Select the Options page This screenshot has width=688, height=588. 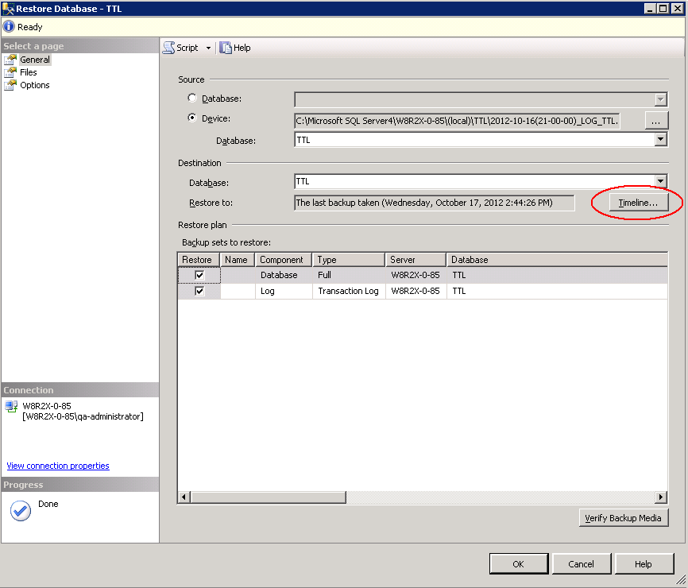pyautogui.click(x=35, y=85)
